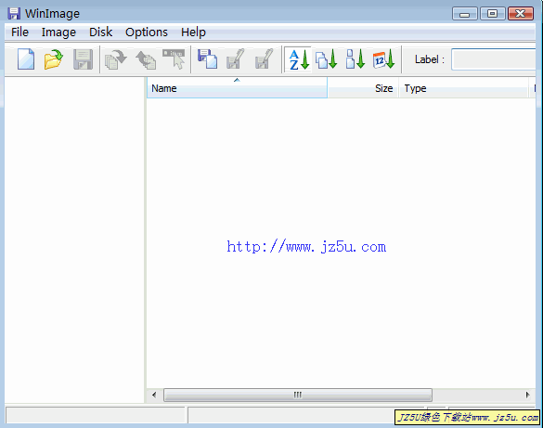543x428 pixels.
Task: Click the Name column header
Action: pos(237,88)
